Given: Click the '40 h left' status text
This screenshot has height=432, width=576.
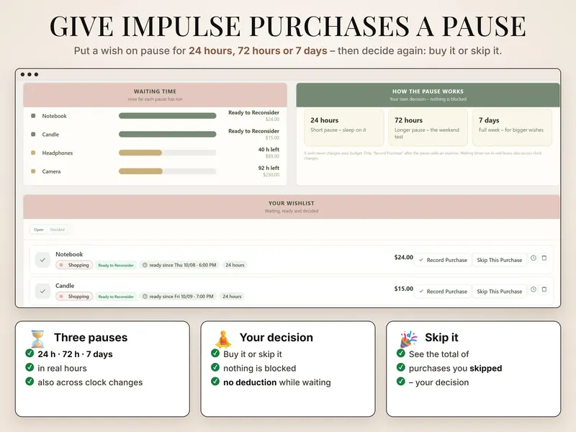Looking at the screenshot, I should (x=269, y=150).
